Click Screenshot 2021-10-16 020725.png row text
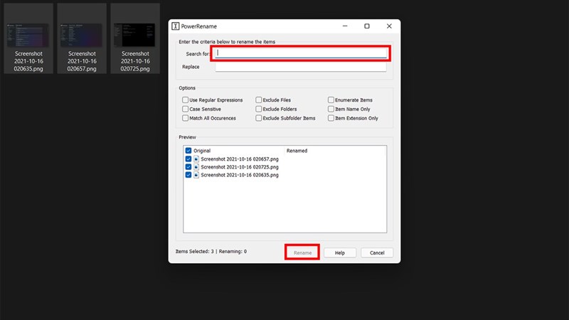Viewport: 569px width, 320px height. [x=240, y=167]
